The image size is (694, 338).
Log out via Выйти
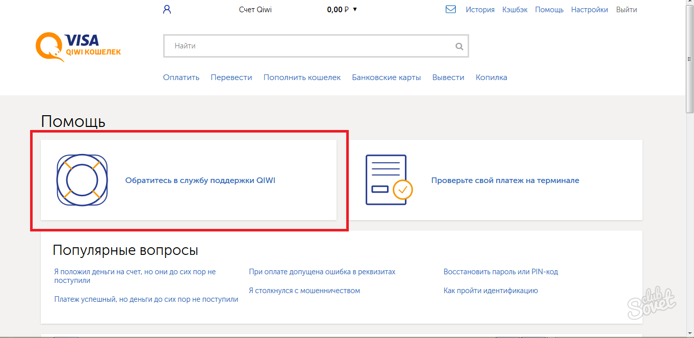point(627,10)
